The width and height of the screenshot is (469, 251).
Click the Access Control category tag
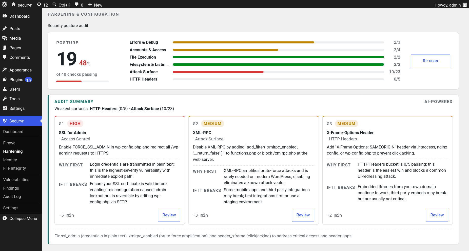[75, 139]
